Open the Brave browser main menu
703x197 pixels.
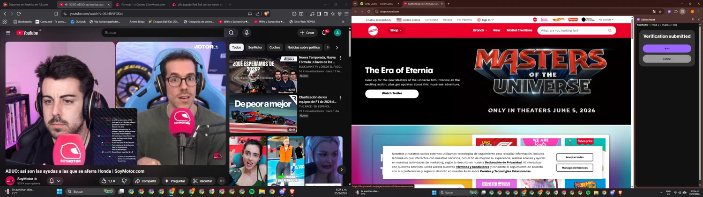(346, 14)
